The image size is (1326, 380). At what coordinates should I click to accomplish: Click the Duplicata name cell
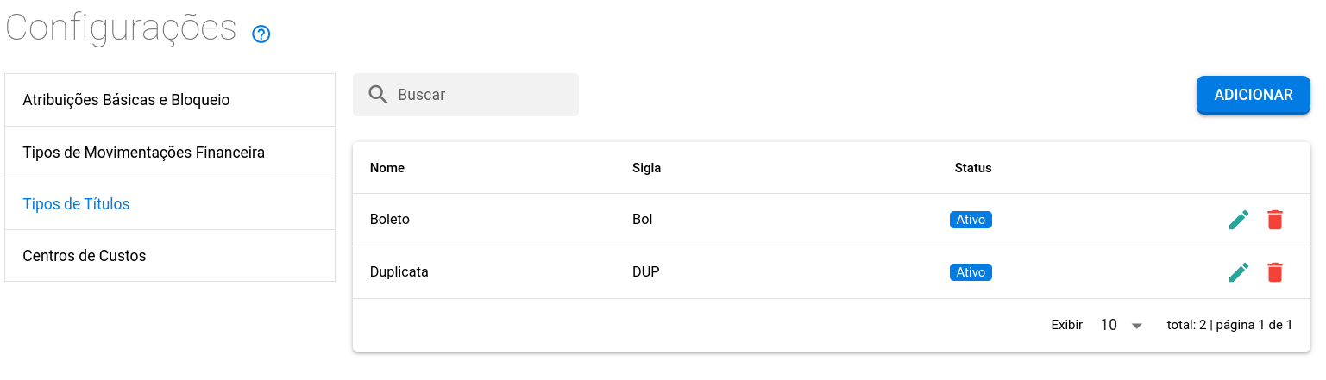pos(399,272)
